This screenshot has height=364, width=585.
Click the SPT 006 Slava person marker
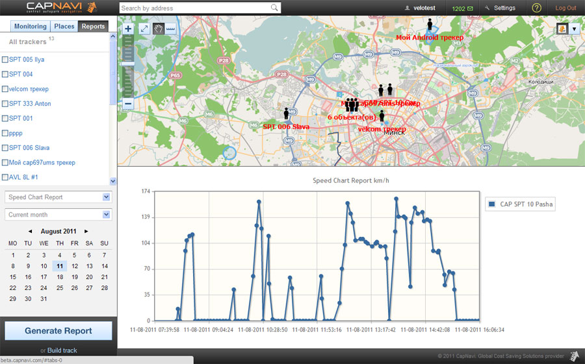click(286, 114)
